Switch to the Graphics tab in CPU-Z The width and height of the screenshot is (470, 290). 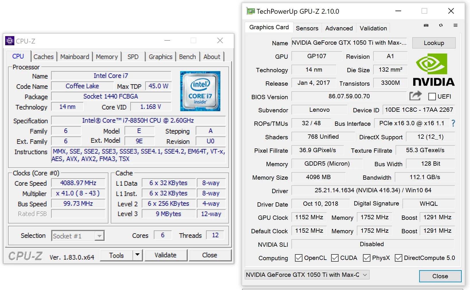tap(160, 57)
